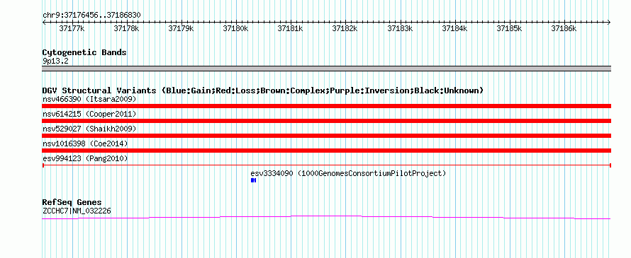The height and width of the screenshot is (258, 631).
Task: Click the DGV Structural Variants track heading
Action: (x=263, y=90)
